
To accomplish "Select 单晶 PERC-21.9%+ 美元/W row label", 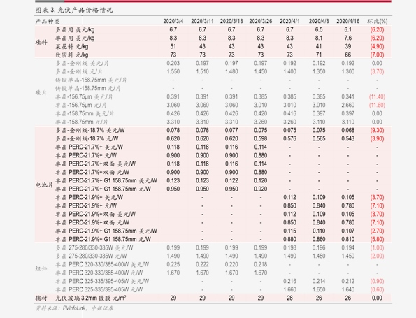I will [89, 198].
